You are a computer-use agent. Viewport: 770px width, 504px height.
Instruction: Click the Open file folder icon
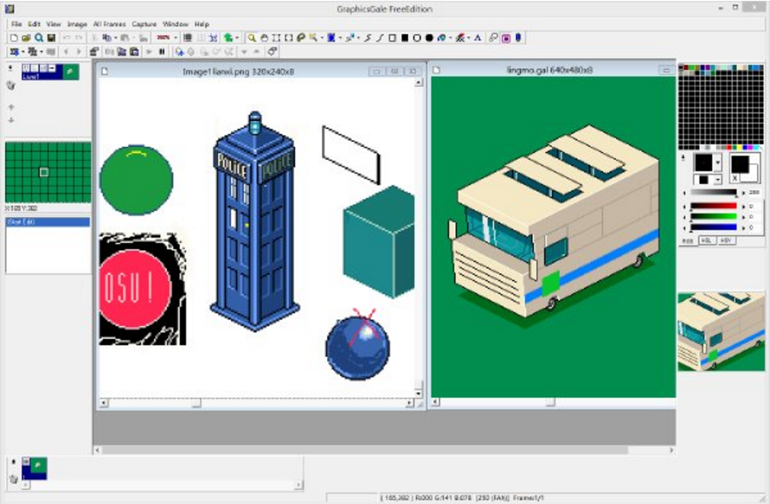[x=26, y=38]
